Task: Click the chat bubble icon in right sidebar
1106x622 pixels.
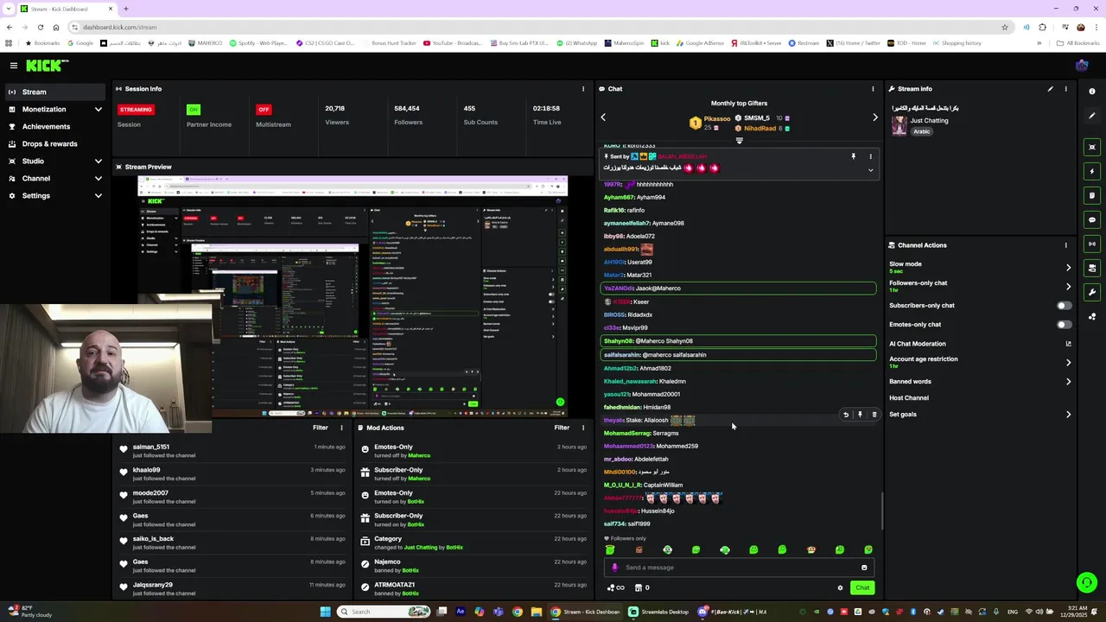Action: pyautogui.click(x=1092, y=219)
